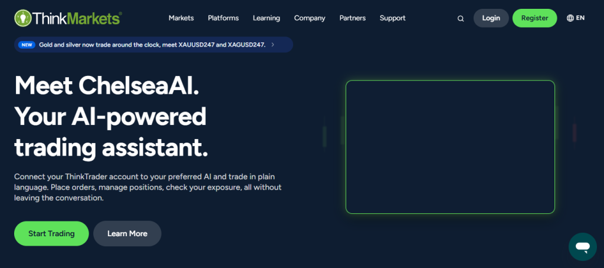Screen dimensions: 604x268
Task: Click the Learn More button
Action: [127, 233]
